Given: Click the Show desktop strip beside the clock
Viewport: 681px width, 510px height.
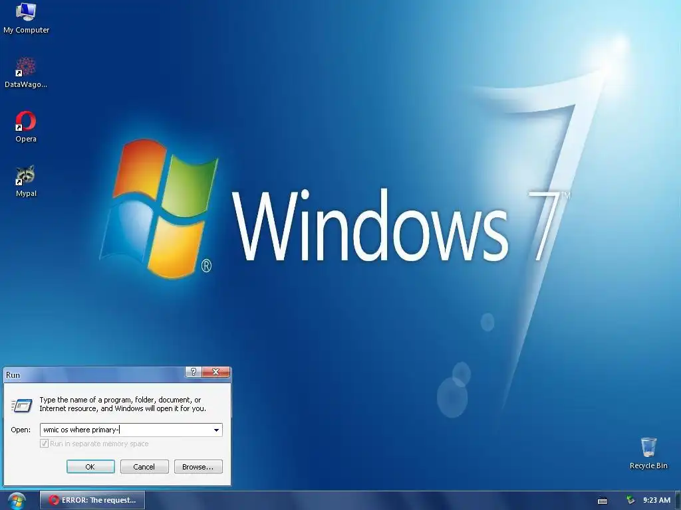Looking at the screenshot, I should [678, 501].
